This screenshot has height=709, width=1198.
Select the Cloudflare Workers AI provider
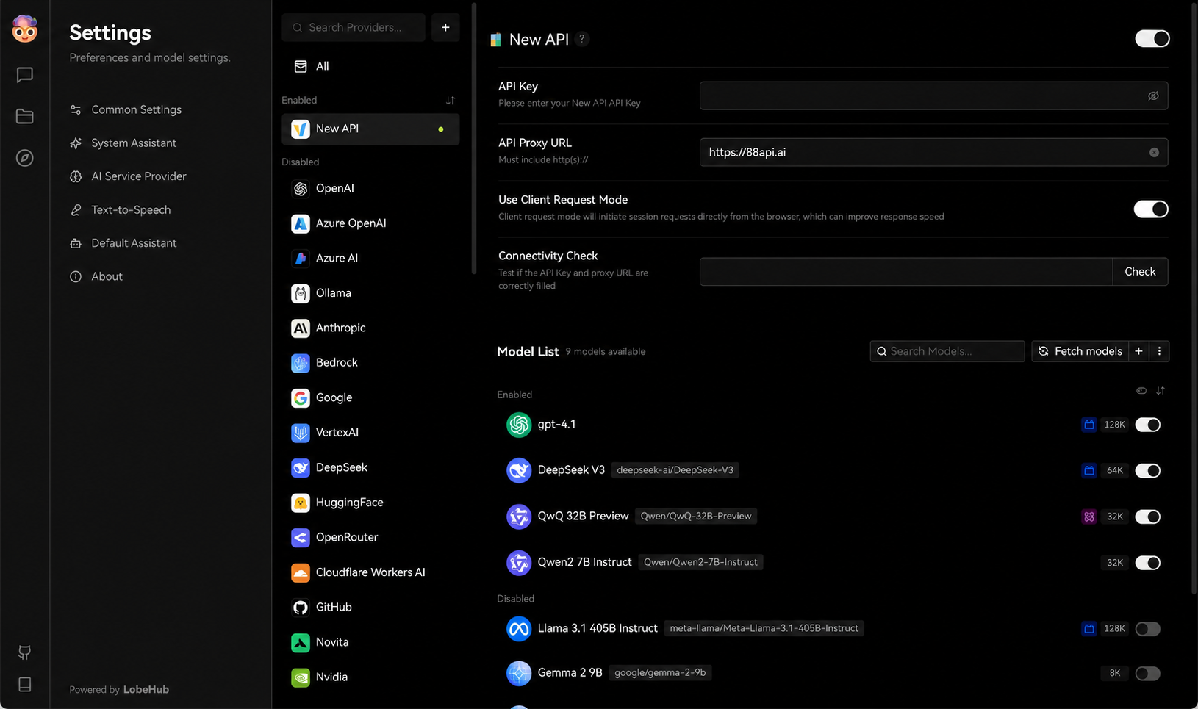pyautogui.click(x=370, y=572)
